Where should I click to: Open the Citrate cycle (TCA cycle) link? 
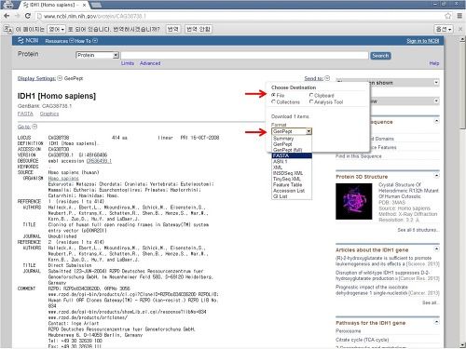pos(363,340)
